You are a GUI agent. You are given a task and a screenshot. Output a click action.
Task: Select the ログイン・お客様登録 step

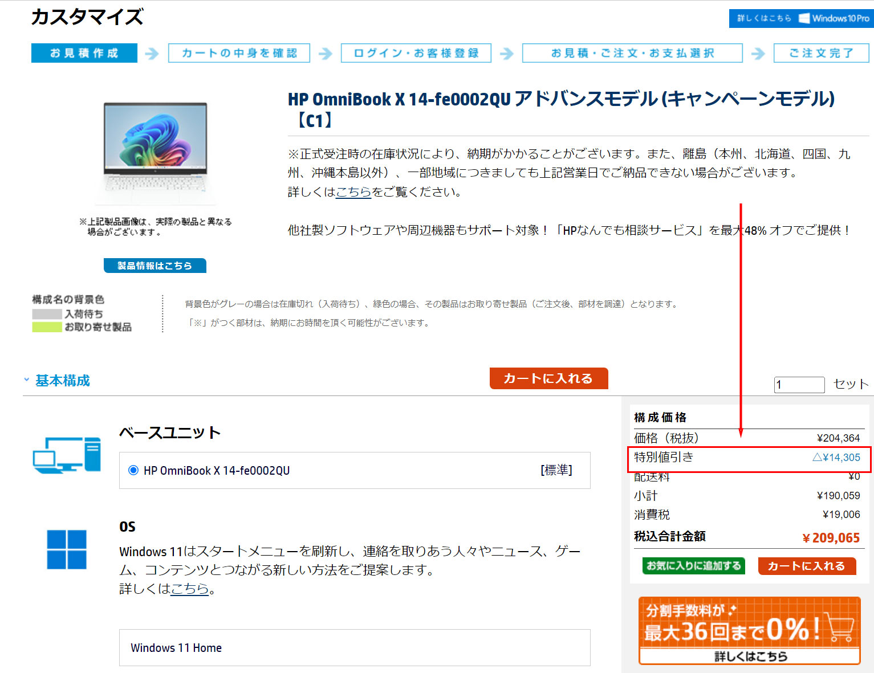point(416,53)
